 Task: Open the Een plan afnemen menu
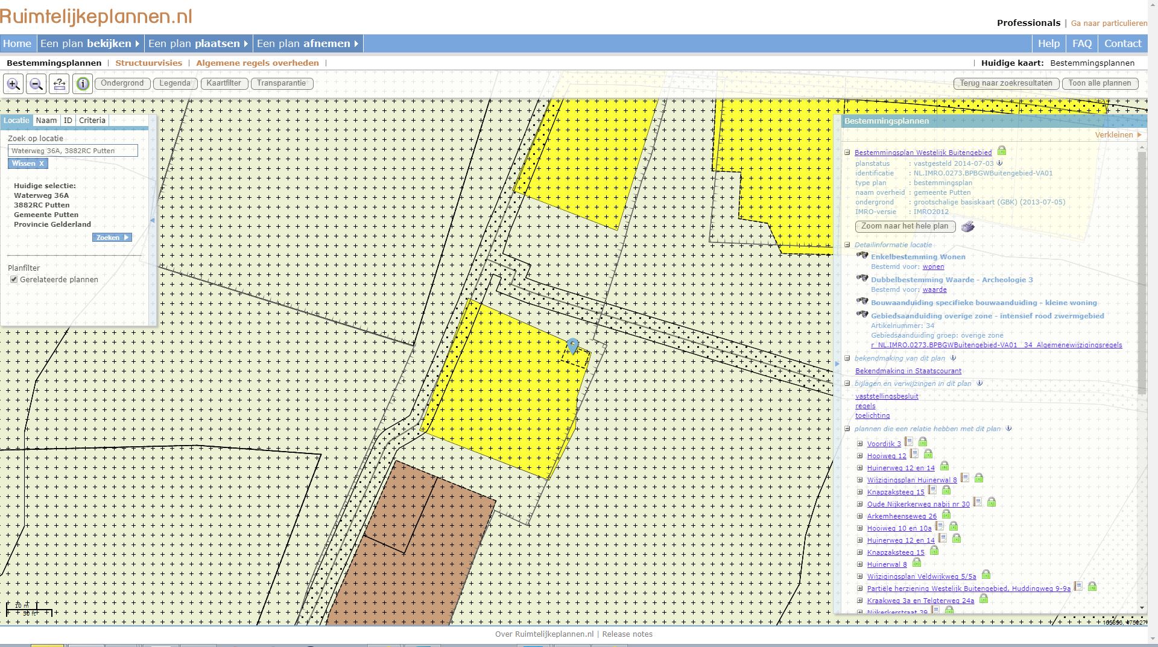click(305, 43)
